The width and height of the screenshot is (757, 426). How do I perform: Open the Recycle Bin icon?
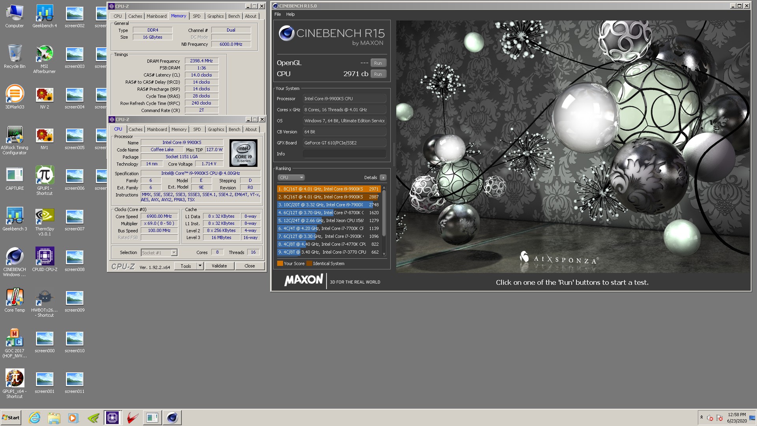(15, 57)
